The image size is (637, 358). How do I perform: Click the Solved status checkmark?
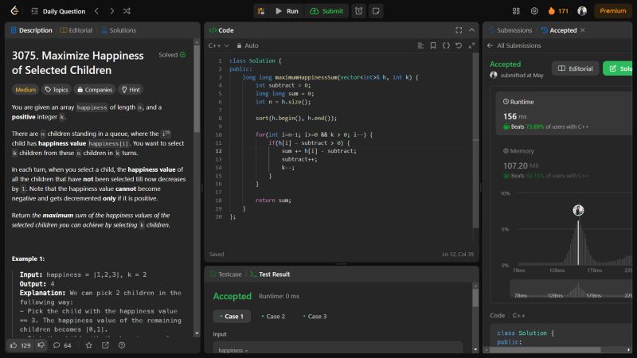pyautogui.click(x=183, y=55)
